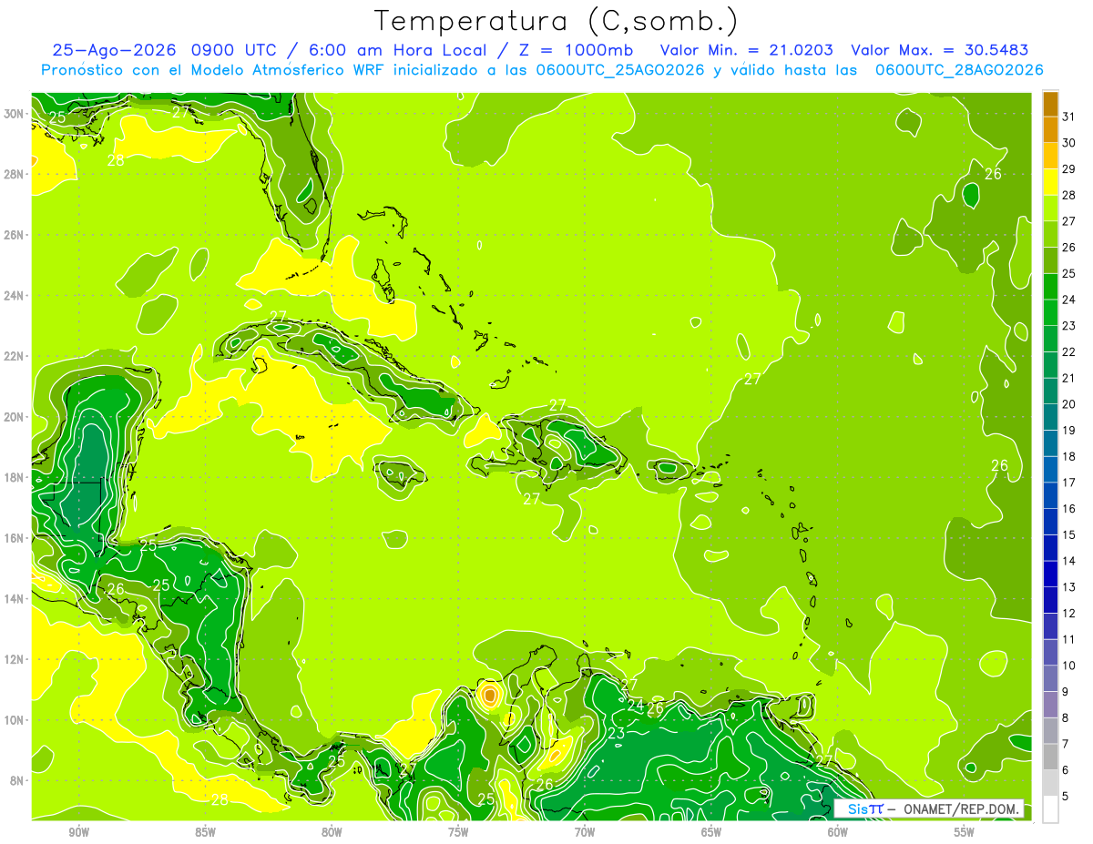Click the "80W" longitude axis label

[332, 831]
